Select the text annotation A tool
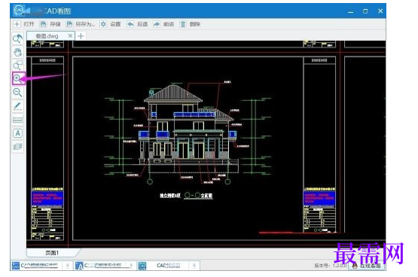The height and width of the screenshot is (277, 418). click(18, 133)
